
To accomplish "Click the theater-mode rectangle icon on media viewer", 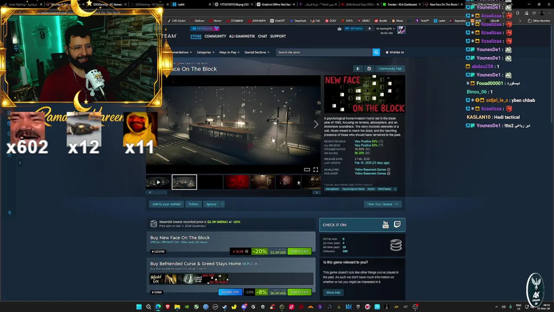I will click(307, 169).
